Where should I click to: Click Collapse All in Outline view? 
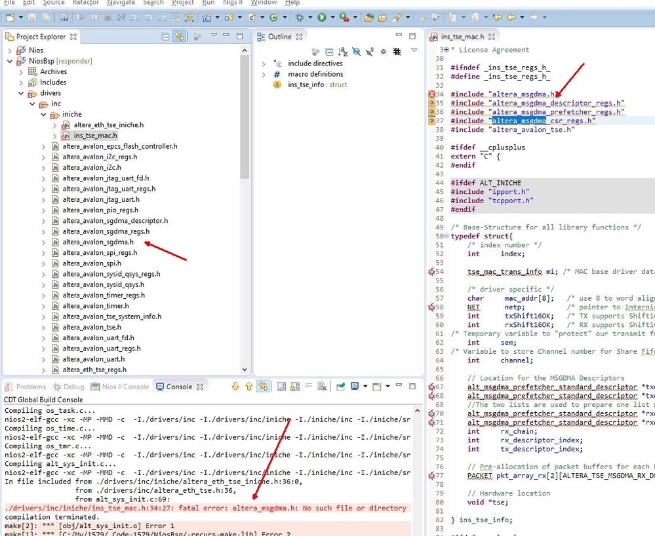tap(328, 51)
